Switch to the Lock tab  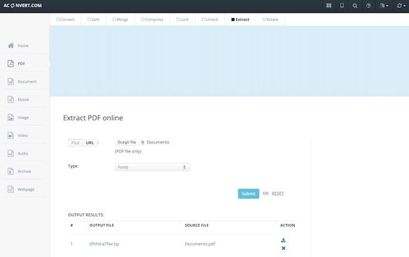[182, 19]
